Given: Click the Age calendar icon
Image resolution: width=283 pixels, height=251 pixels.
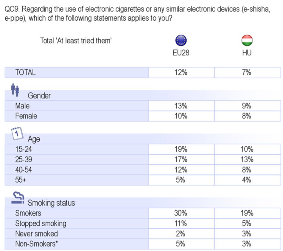Looking at the screenshot, I should tap(17, 133).
